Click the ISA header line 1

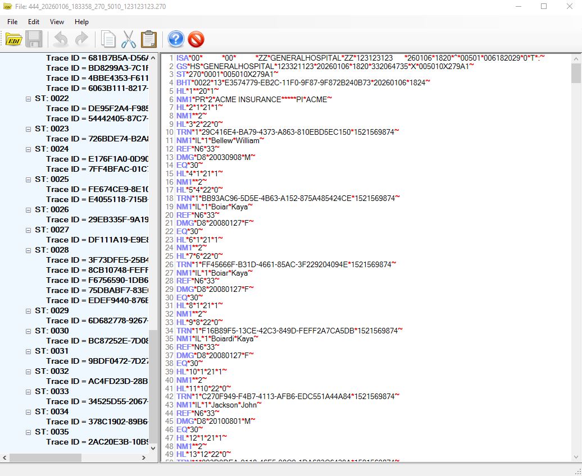point(361,58)
